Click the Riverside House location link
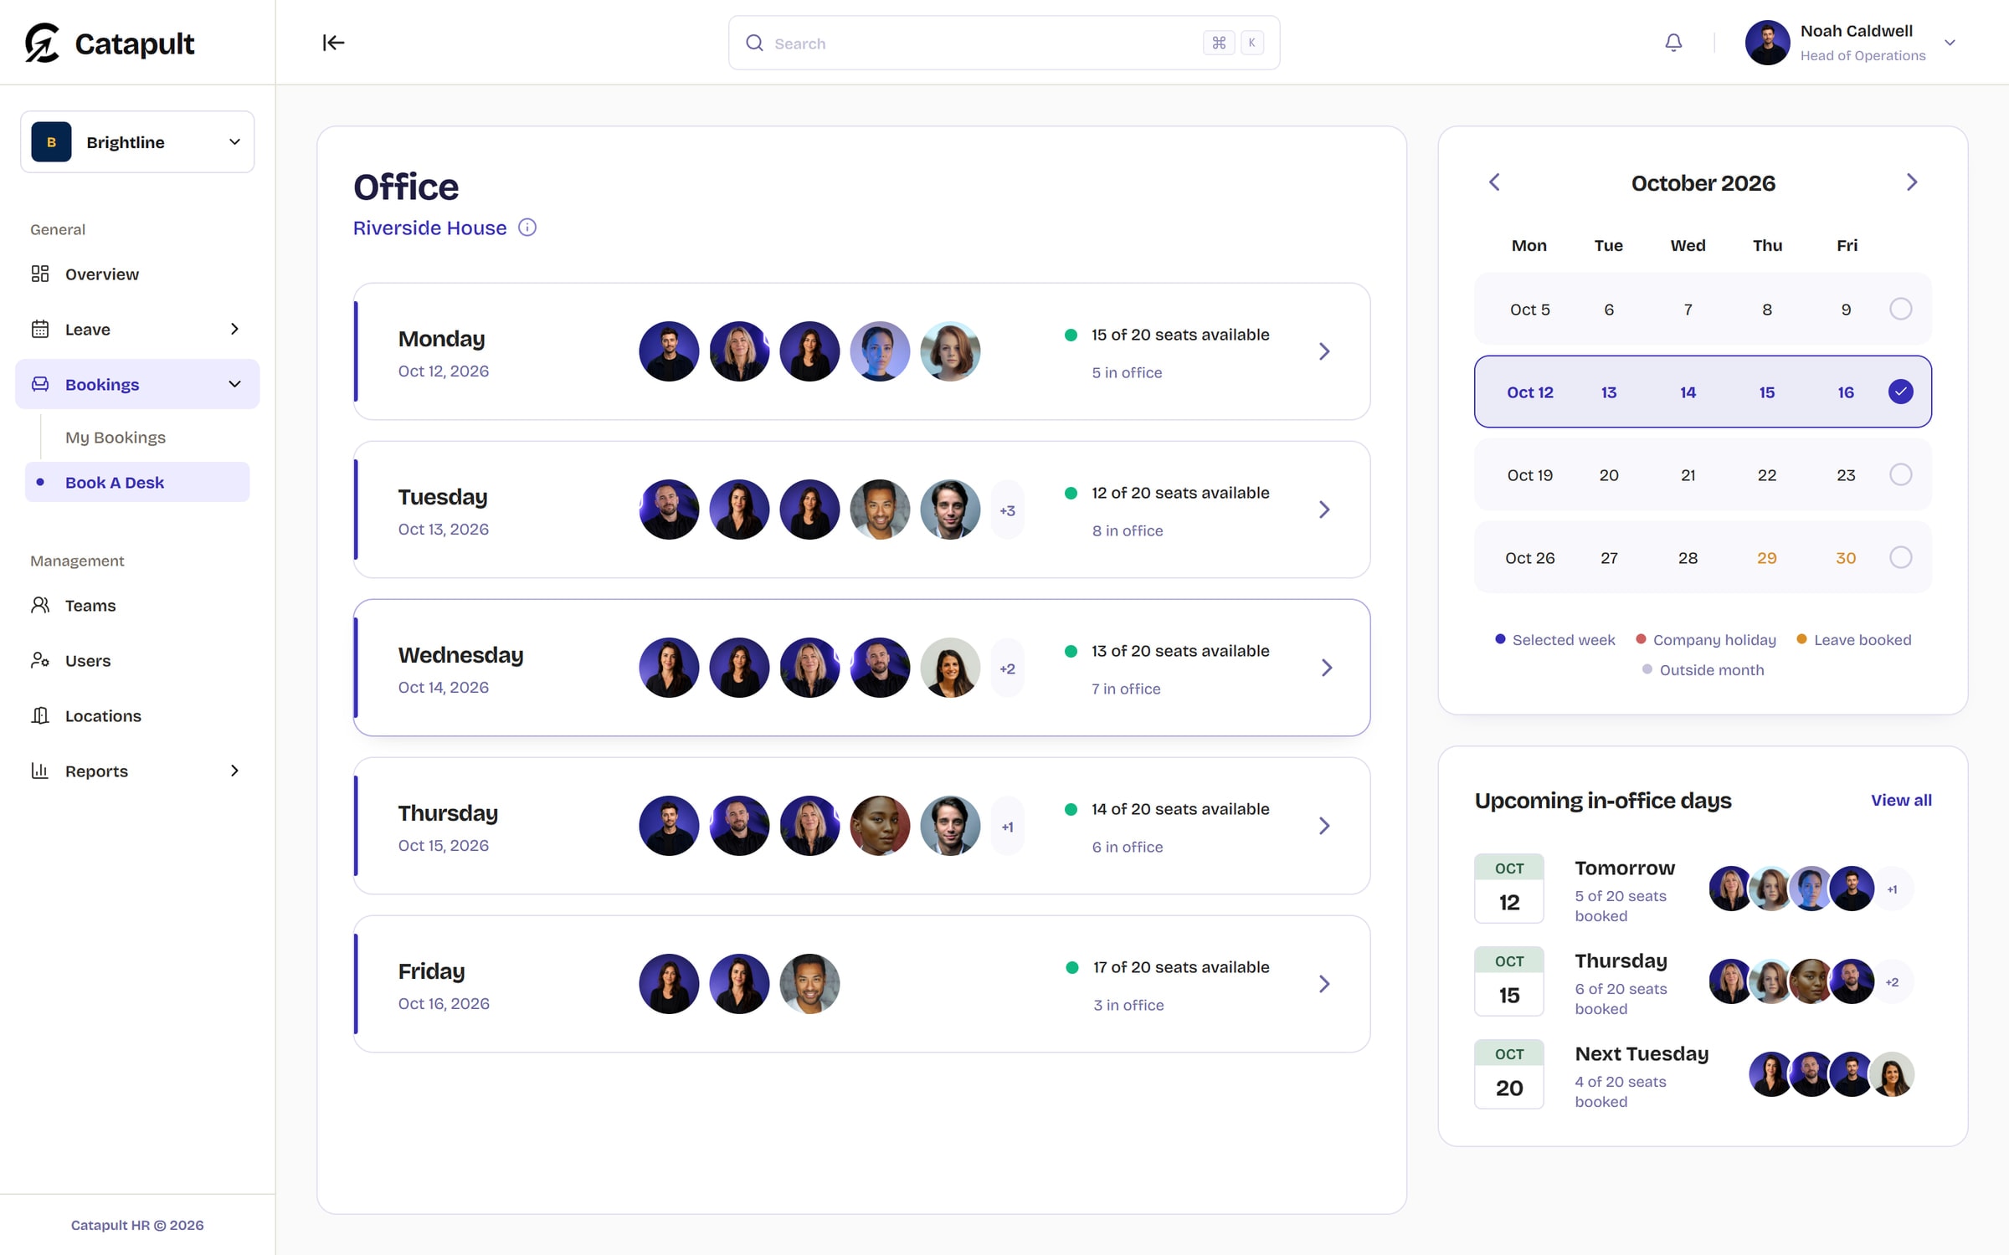Screen dimensions: 2009x1255 pyautogui.click(x=429, y=228)
